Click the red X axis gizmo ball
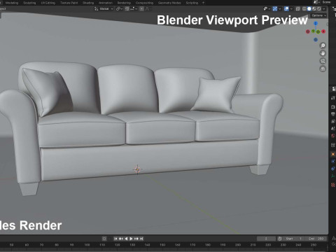 tap(323, 31)
